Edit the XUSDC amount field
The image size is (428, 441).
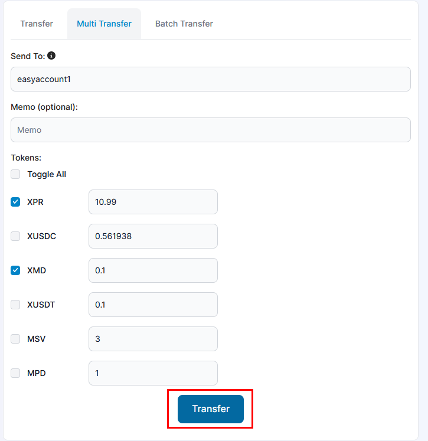(x=153, y=236)
